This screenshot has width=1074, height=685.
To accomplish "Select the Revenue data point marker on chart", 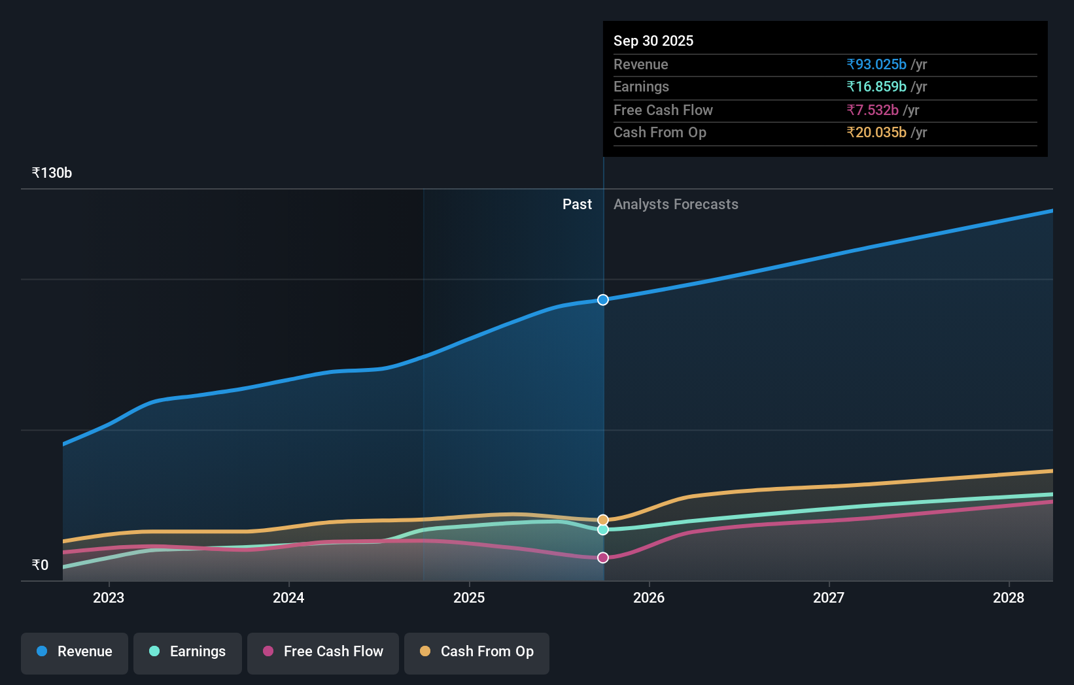I will click(602, 300).
